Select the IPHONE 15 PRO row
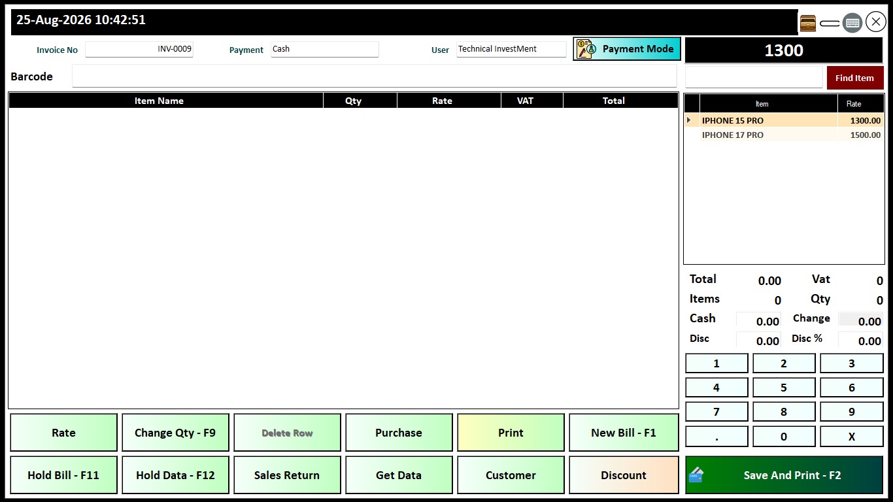This screenshot has height=502, width=893. click(784, 120)
